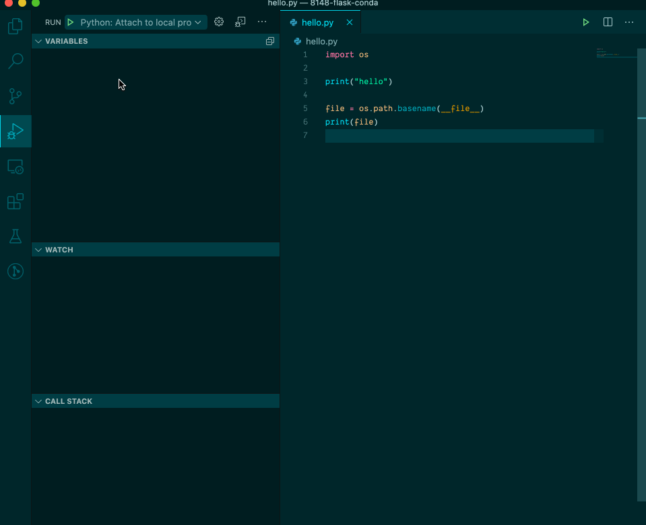Open the Git graph circular icon view
646x525 pixels.
(x=15, y=271)
